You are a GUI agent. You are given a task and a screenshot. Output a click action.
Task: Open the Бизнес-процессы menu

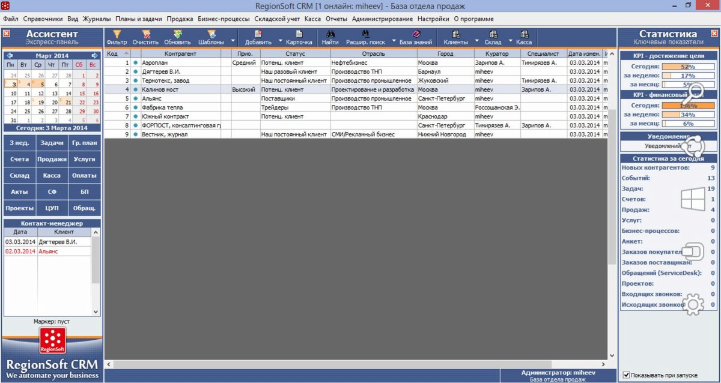tap(224, 19)
